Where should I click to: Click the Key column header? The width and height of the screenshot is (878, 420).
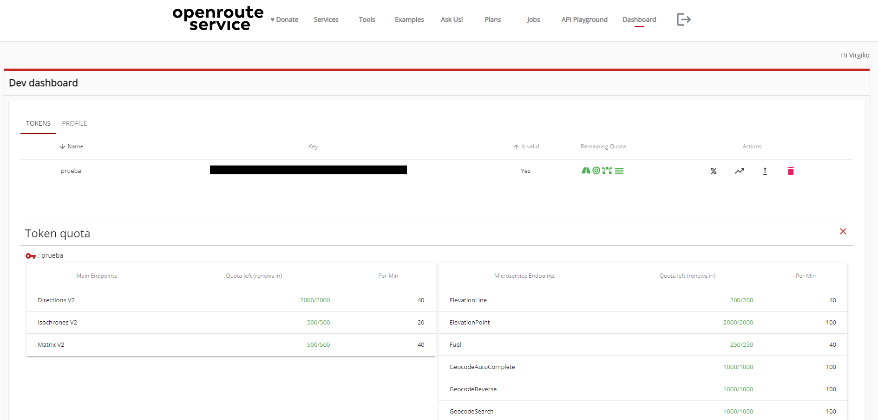[x=313, y=146]
